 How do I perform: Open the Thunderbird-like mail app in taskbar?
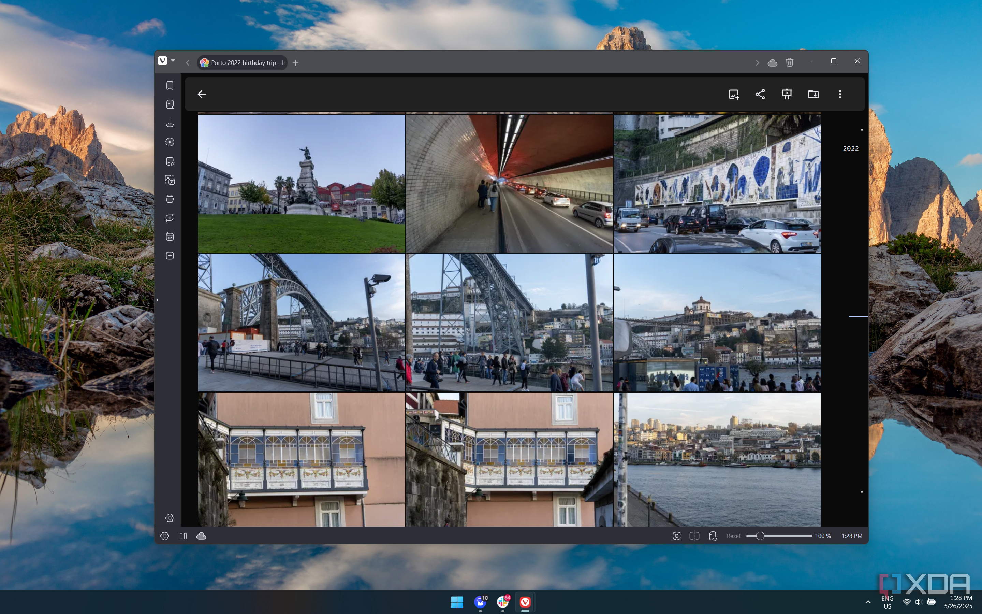480,602
